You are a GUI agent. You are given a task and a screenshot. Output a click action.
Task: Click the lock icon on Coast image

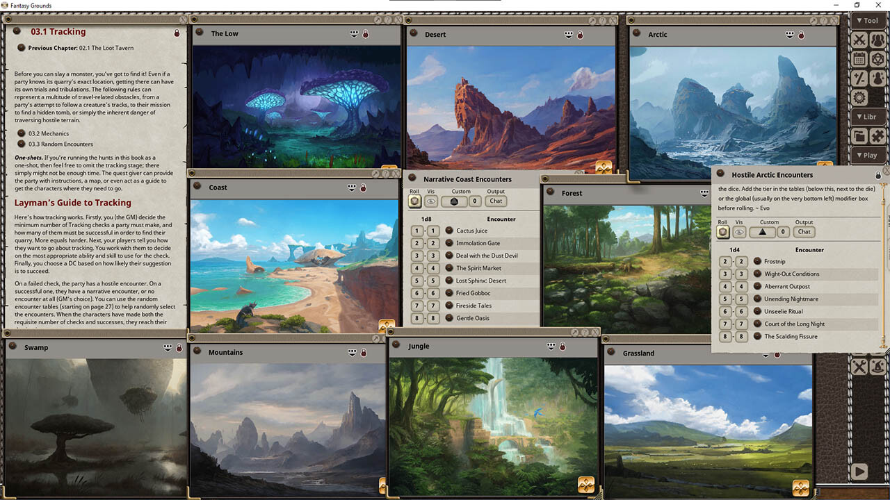(x=363, y=187)
